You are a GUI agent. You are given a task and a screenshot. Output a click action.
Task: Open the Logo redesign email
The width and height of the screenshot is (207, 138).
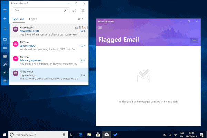point(49,75)
